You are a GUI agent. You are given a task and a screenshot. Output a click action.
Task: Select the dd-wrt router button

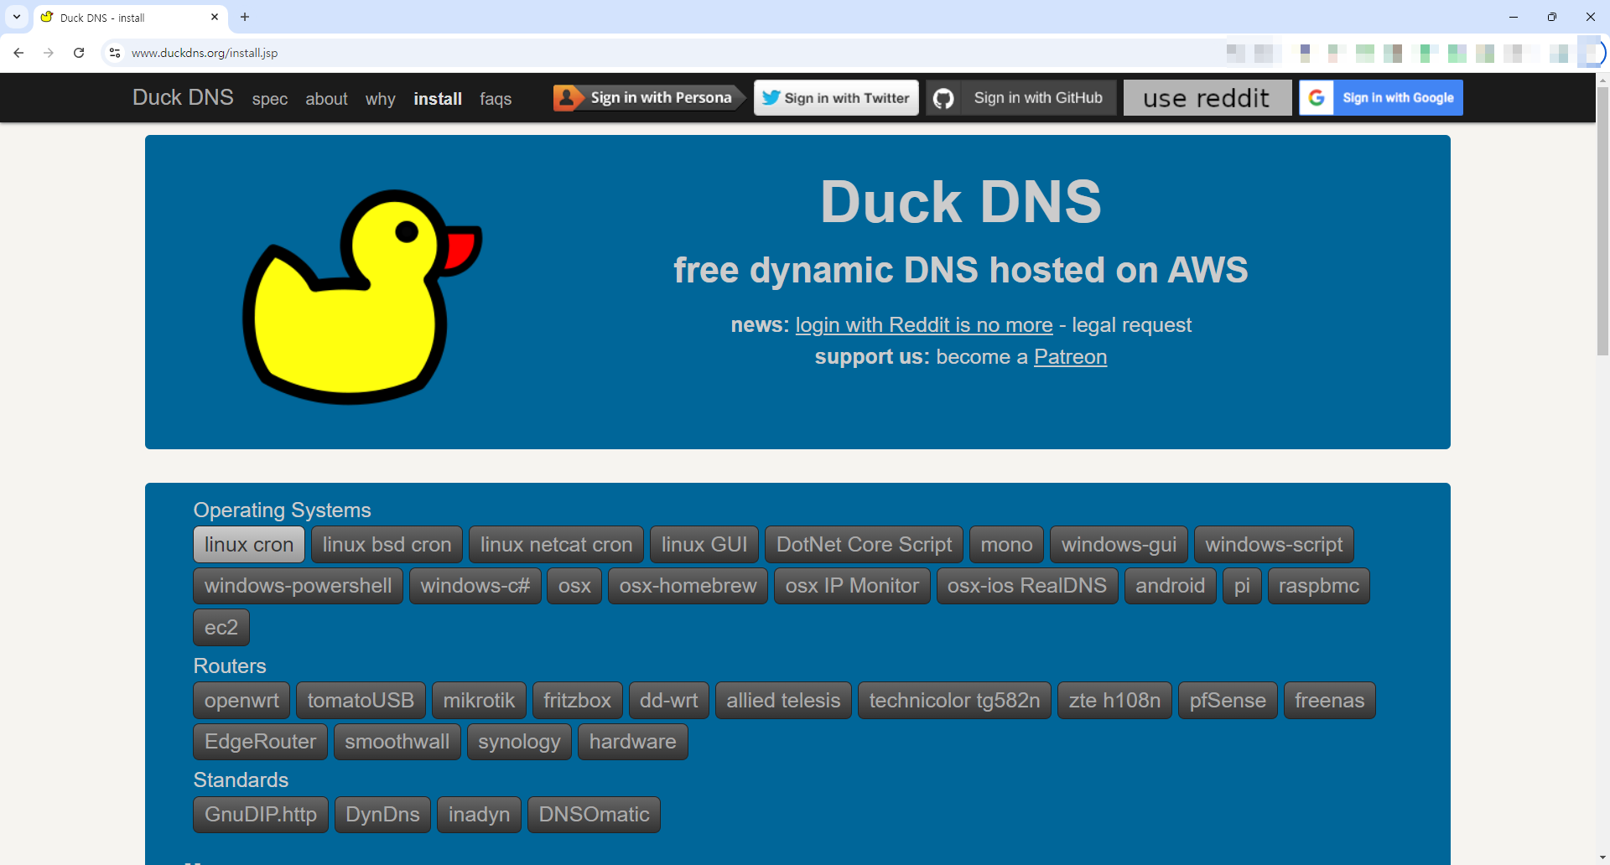(668, 701)
